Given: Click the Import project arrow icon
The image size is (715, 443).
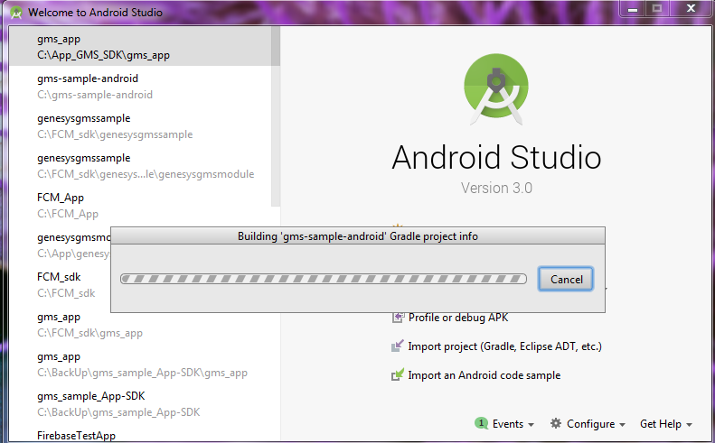Looking at the screenshot, I should point(397,346).
